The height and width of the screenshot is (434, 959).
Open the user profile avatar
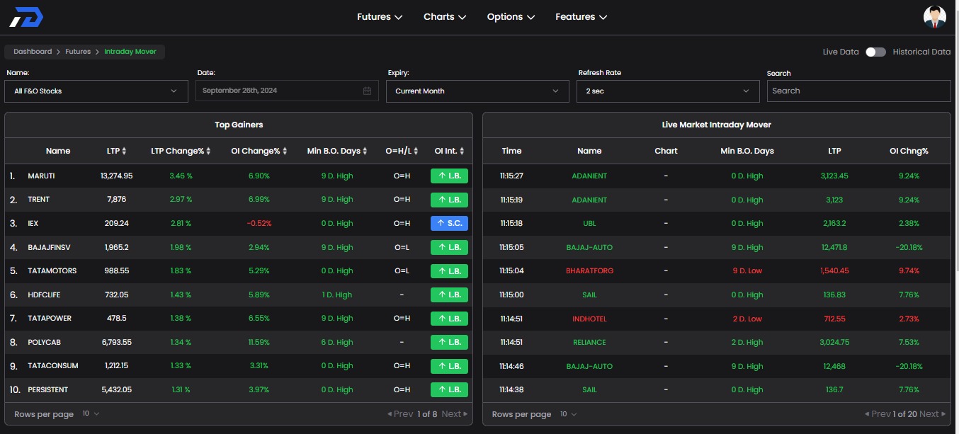coord(934,17)
